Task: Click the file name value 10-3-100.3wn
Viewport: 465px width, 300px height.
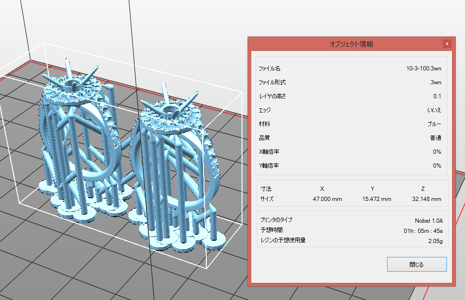Action: tap(424, 69)
